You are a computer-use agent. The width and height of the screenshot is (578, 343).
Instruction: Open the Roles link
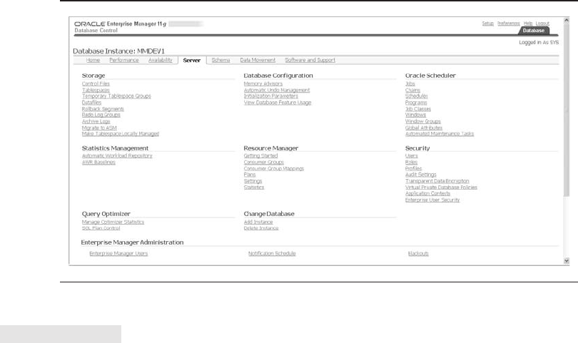pyautogui.click(x=412, y=162)
